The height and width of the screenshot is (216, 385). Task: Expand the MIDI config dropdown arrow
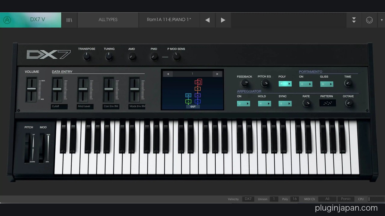tap(382, 20)
